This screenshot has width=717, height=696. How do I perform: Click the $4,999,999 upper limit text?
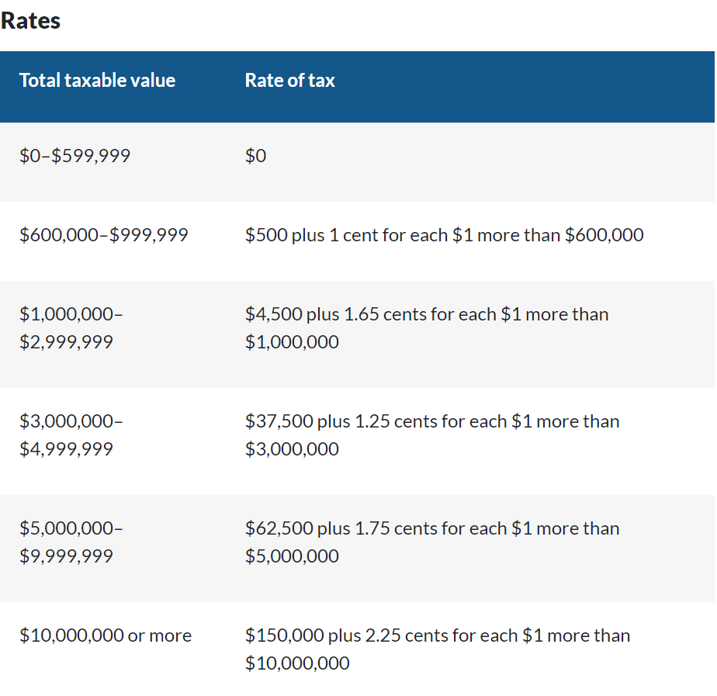[x=66, y=449]
